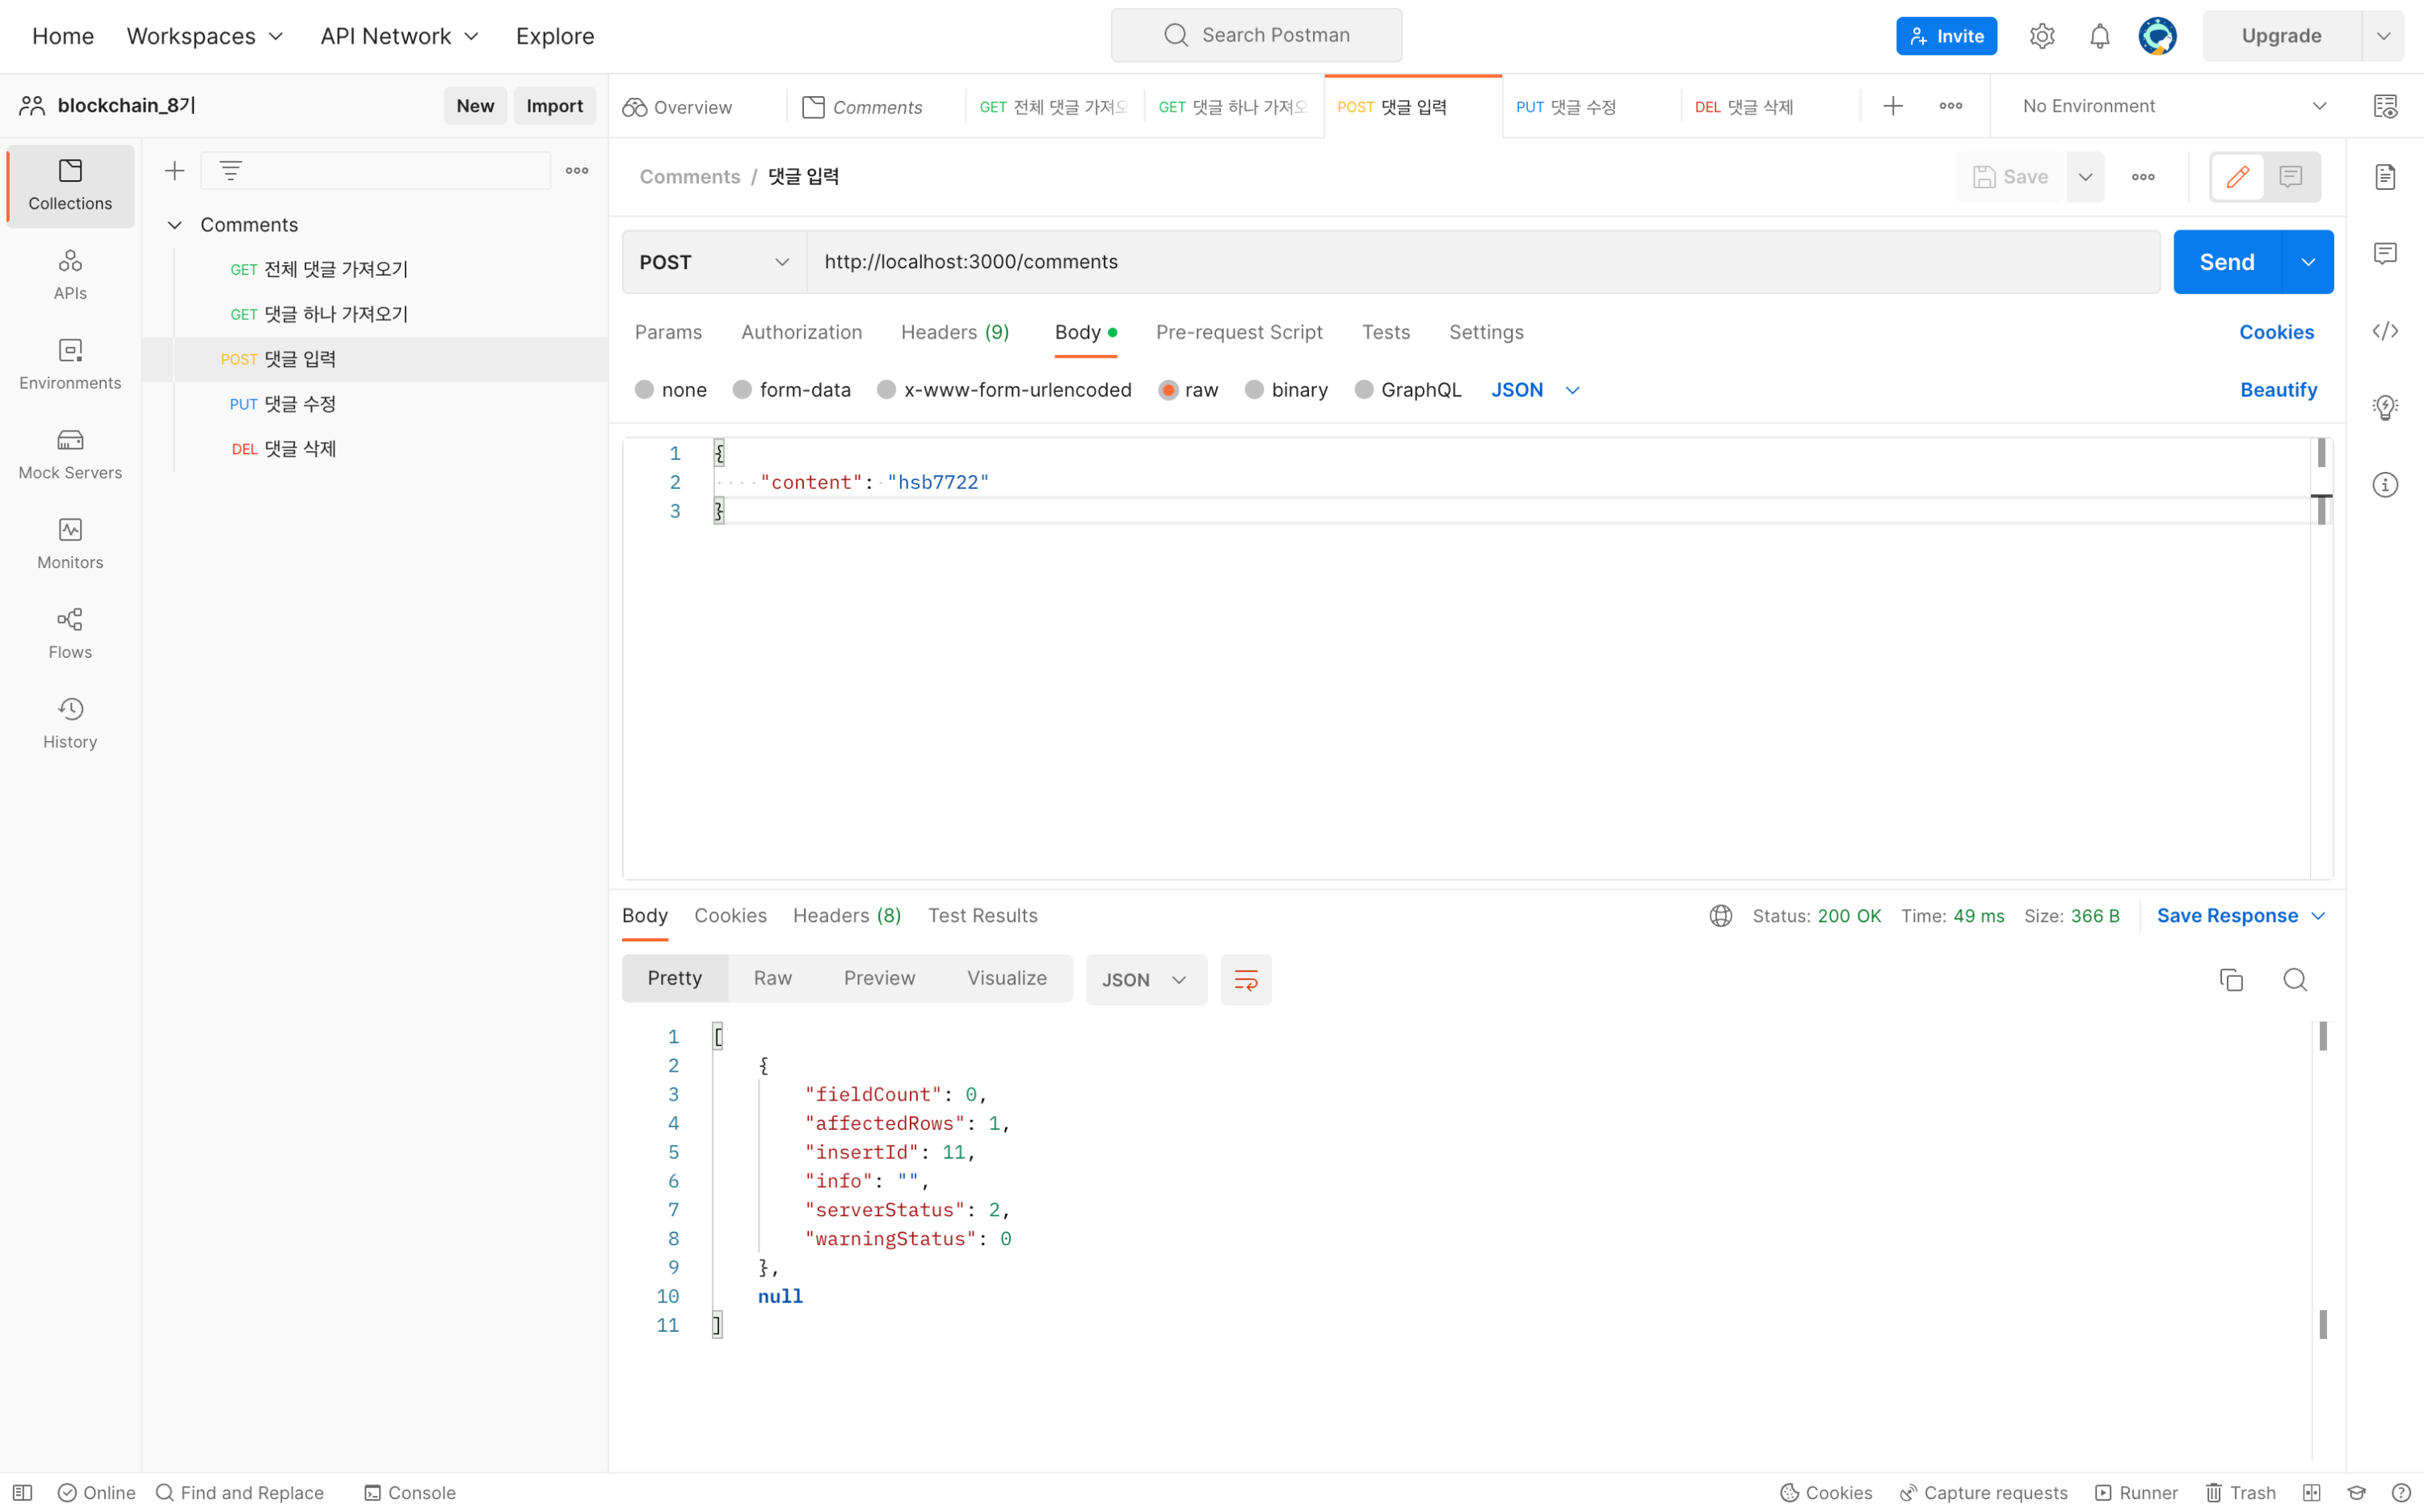Click the Beautify link
The height and width of the screenshot is (1512, 2424).
(x=2278, y=390)
